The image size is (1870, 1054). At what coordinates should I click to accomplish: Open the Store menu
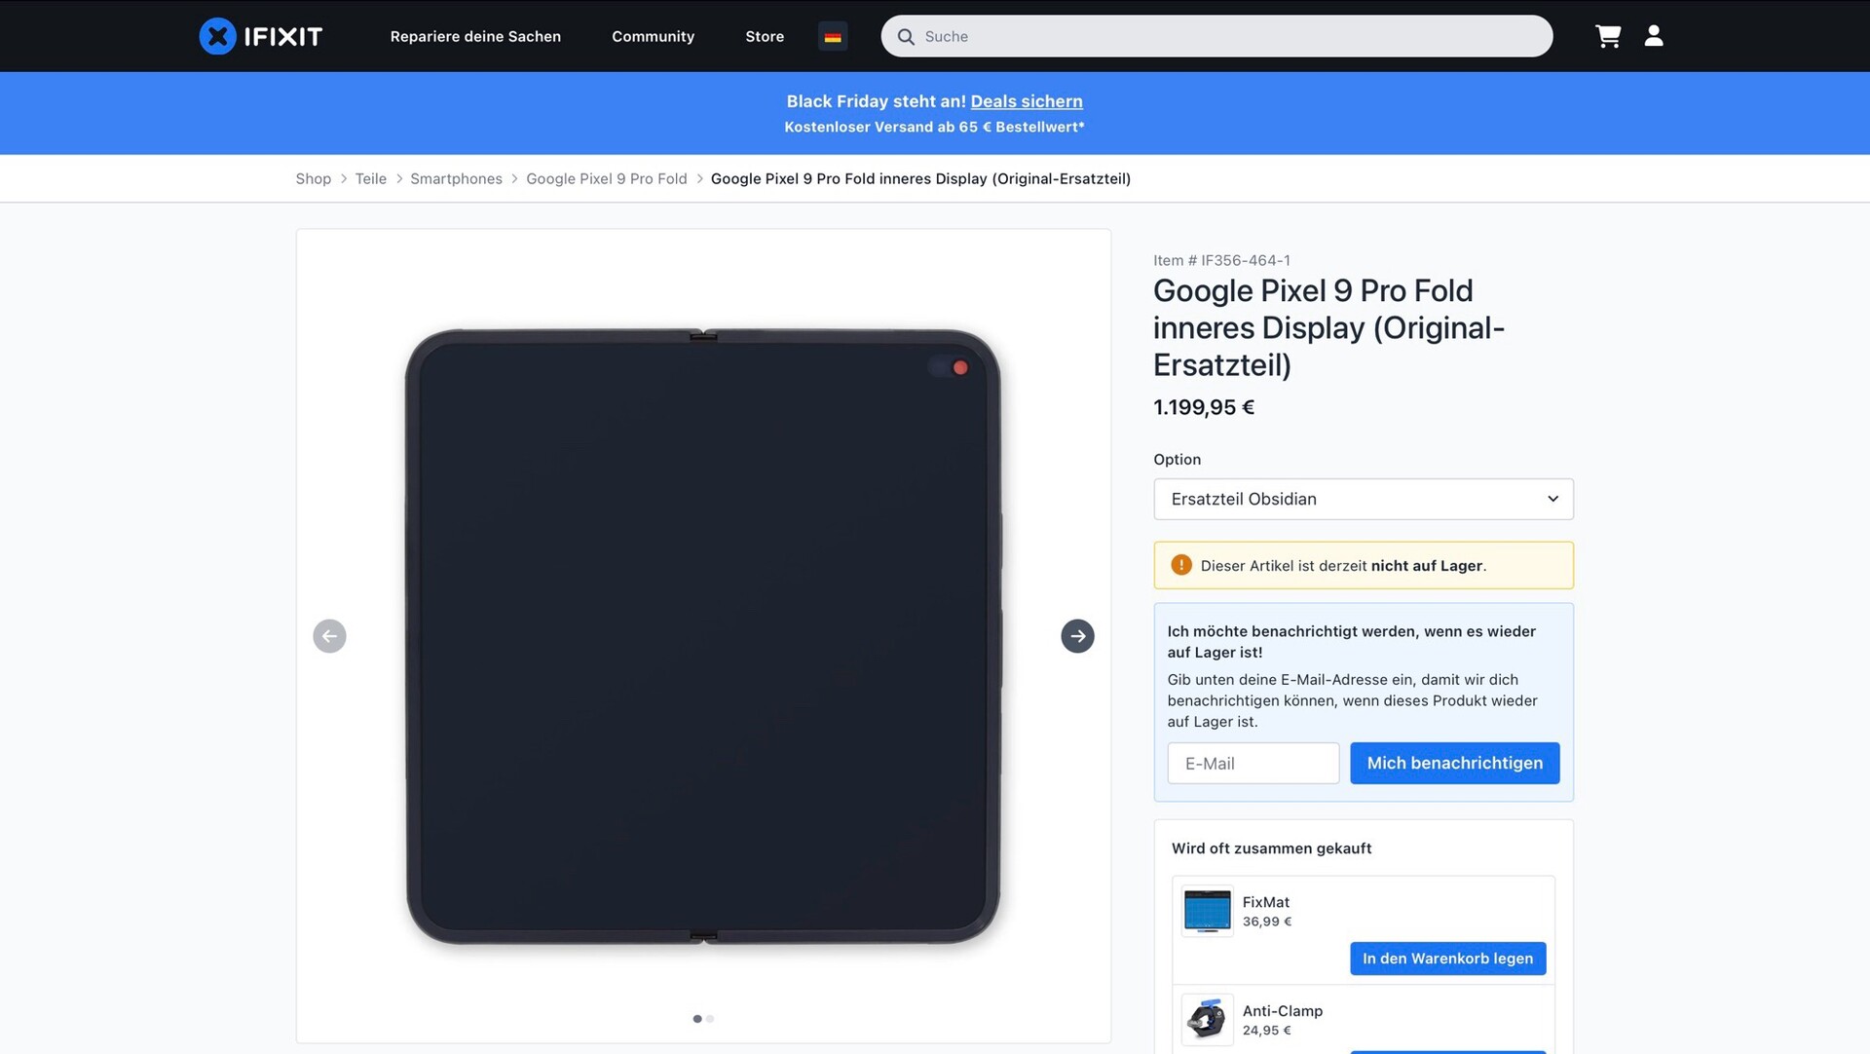tap(765, 36)
